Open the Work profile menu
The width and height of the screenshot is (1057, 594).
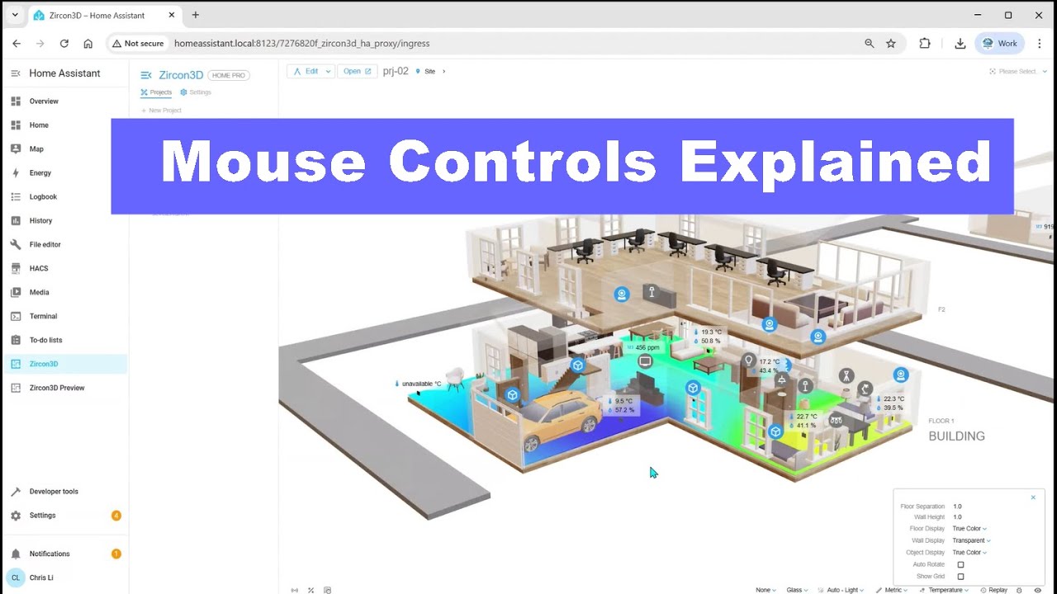pyautogui.click(x=999, y=44)
